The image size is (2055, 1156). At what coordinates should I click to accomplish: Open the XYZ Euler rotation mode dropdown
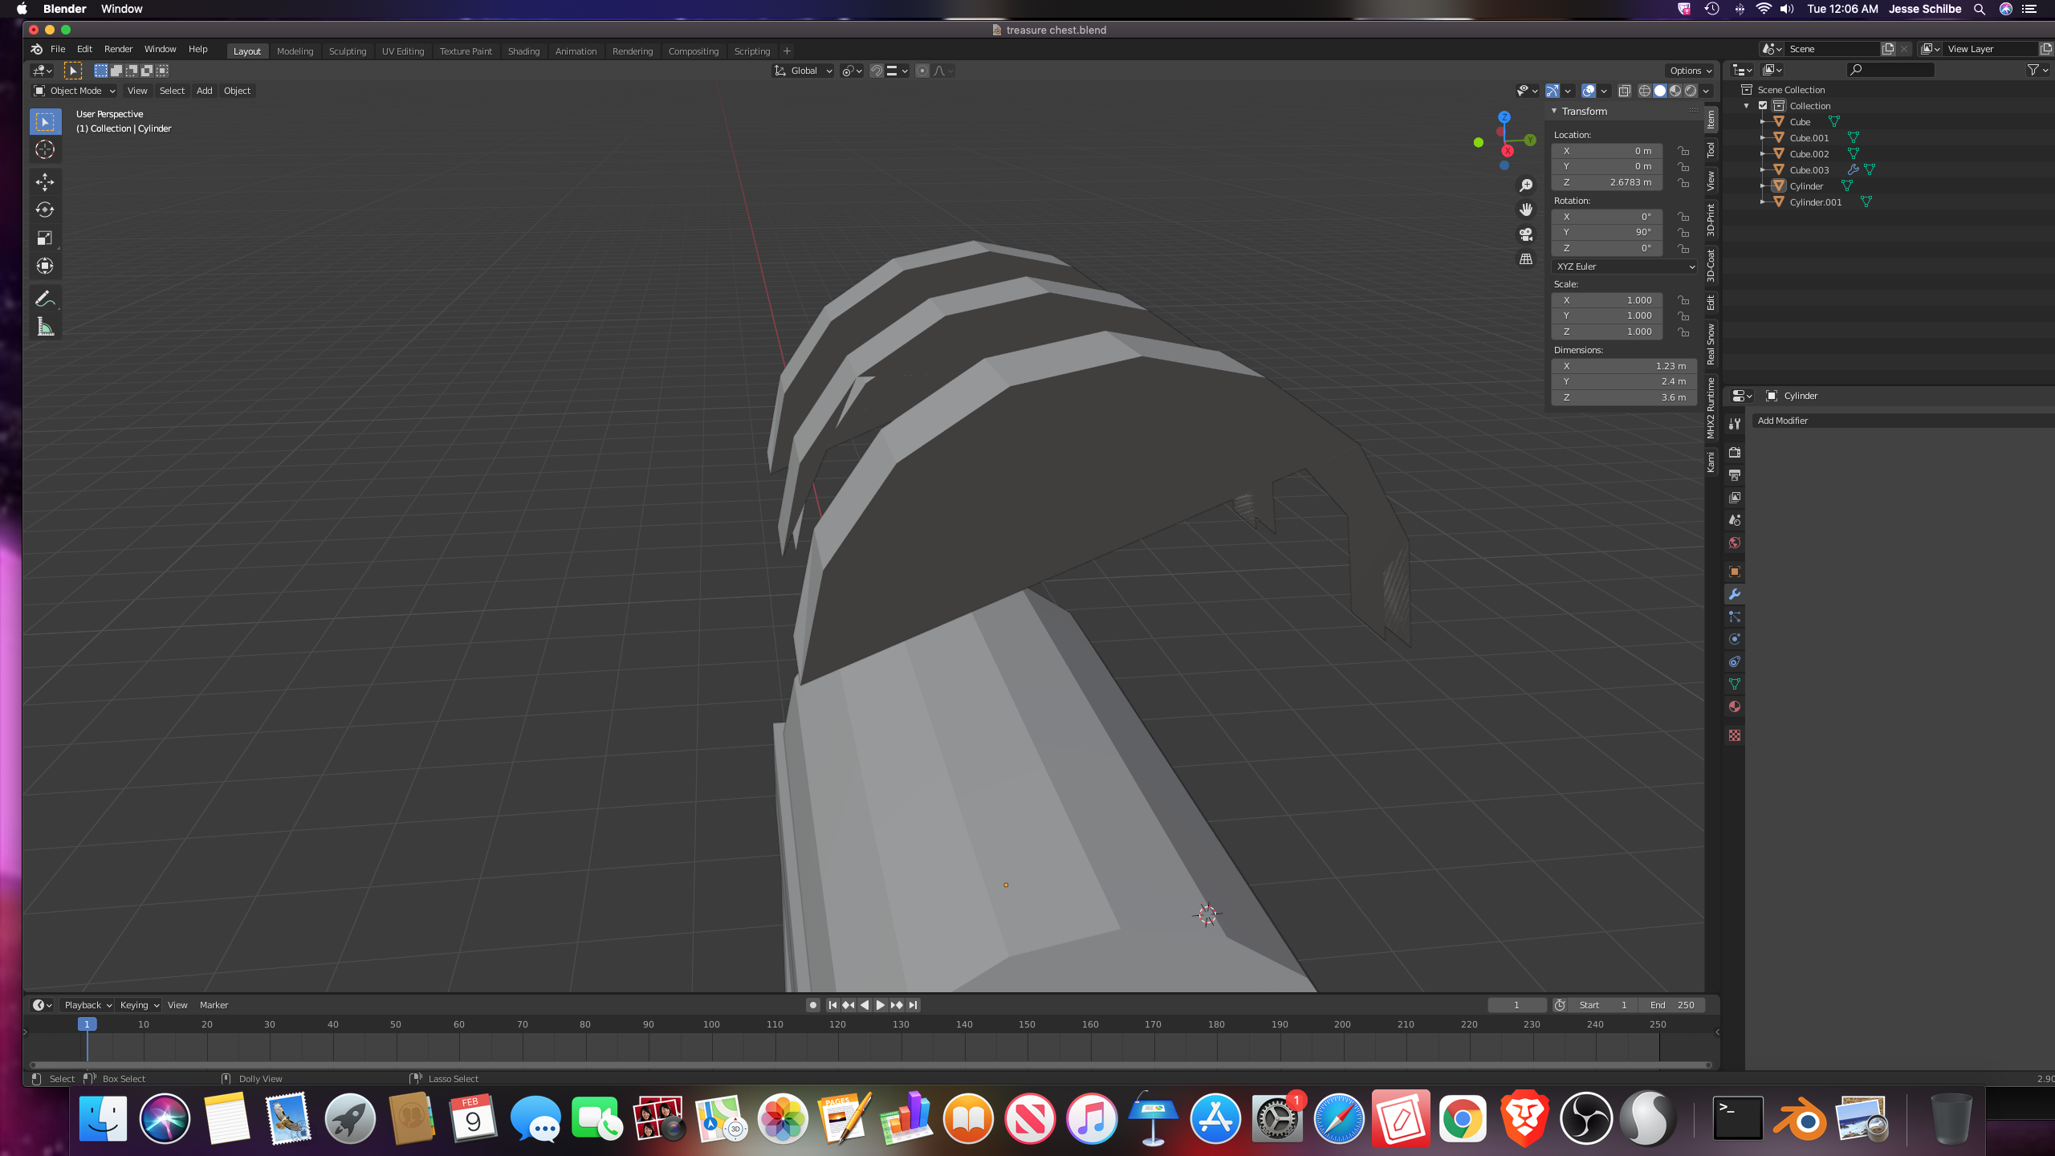click(1624, 267)
